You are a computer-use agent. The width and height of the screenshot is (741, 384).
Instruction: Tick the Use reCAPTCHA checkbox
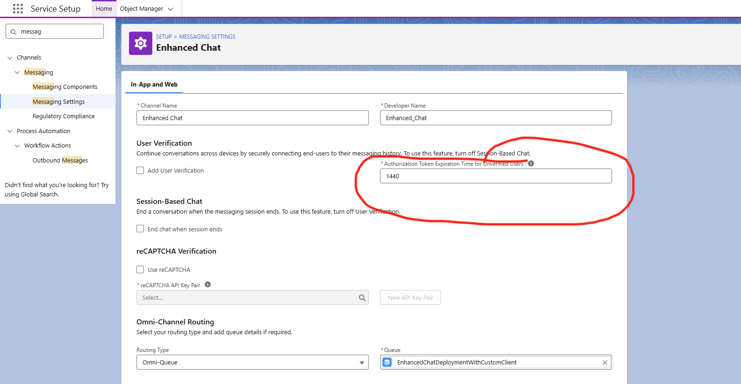tap(140, 269)
